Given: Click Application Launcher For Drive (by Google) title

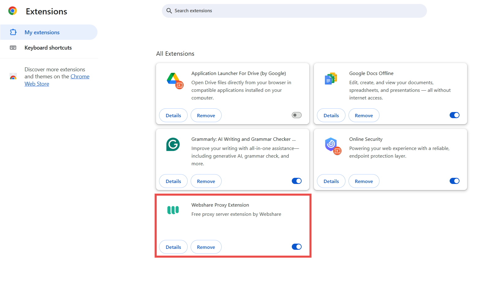Looking at the screenshot, I should click(x=238, y=73).
